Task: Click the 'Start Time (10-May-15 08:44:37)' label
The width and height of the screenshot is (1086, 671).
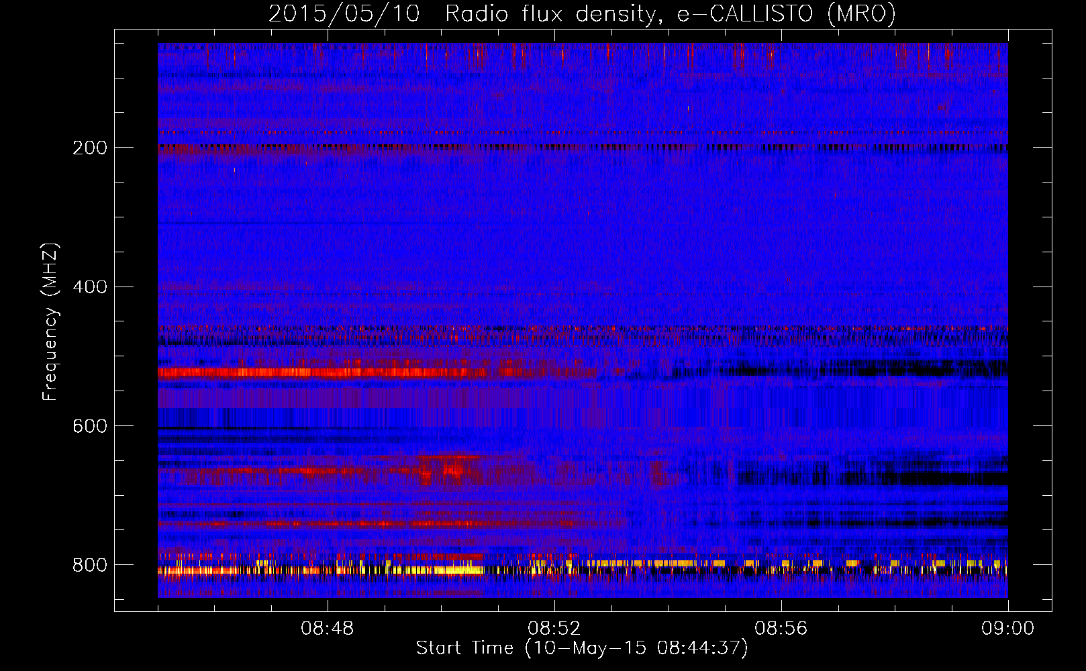Action: point(582,648)
